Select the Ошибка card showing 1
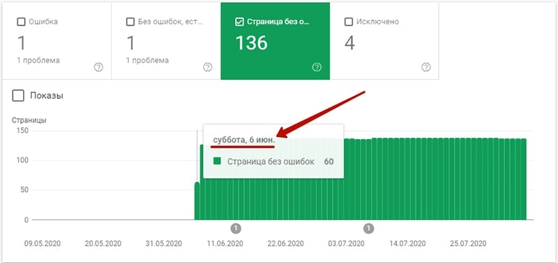 (57, 41)
